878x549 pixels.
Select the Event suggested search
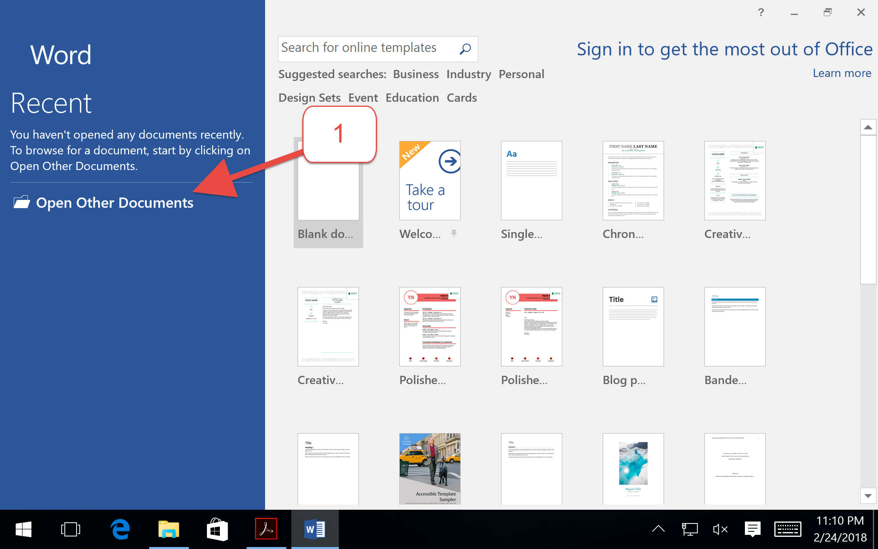click(363, 98)
